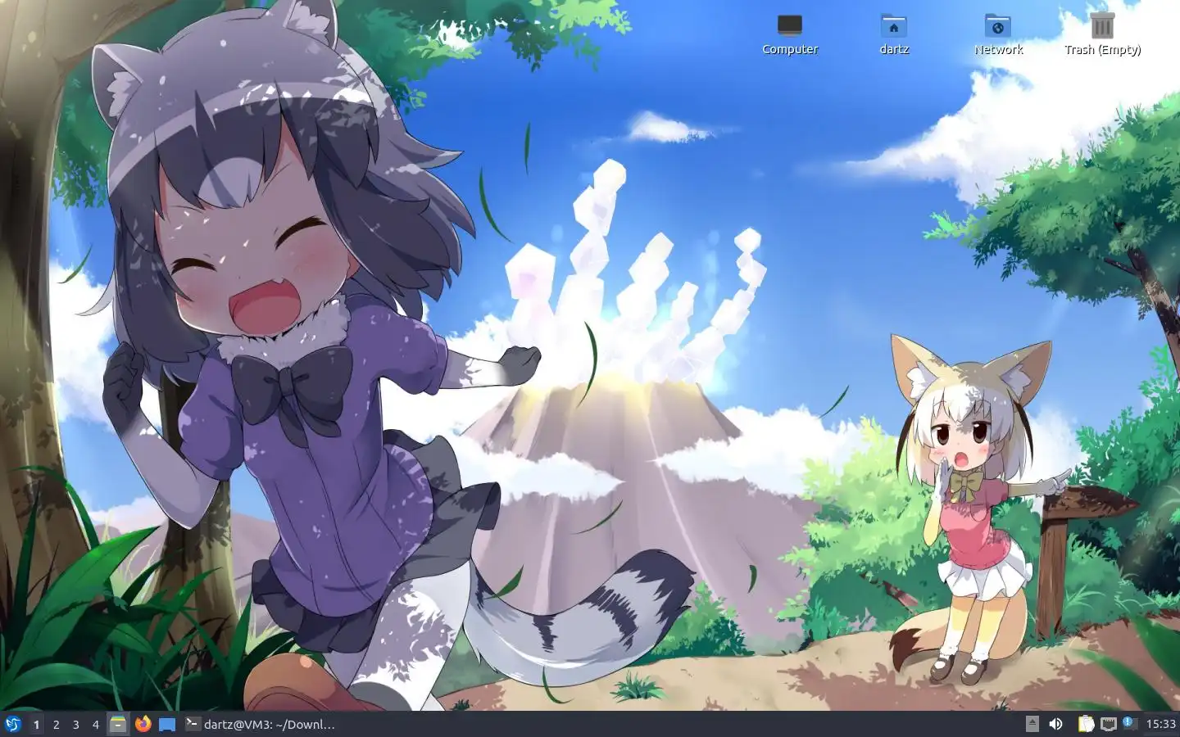Launch file manager from panel
The height and width of the screenshot is (737, 1180).
pyautogui.click(x=119, y=724)
